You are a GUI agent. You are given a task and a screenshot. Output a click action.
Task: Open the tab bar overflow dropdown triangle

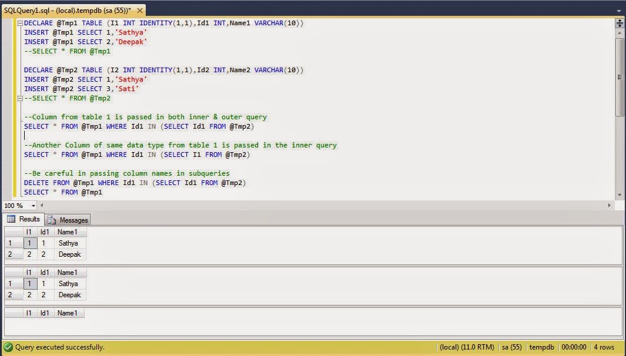tap(619, 10)
